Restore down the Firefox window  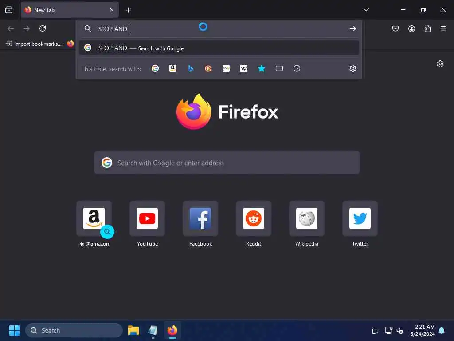[423, 10]
